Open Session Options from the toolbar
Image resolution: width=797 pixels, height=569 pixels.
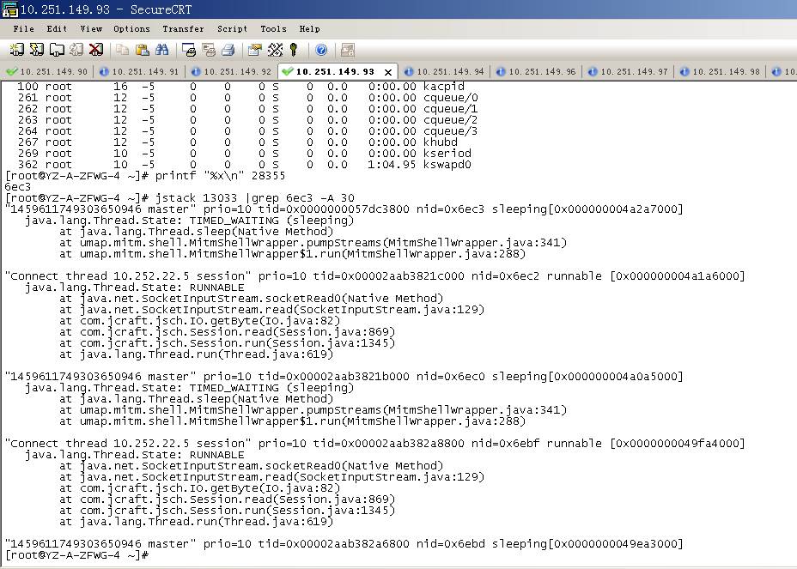coord(255,50)
